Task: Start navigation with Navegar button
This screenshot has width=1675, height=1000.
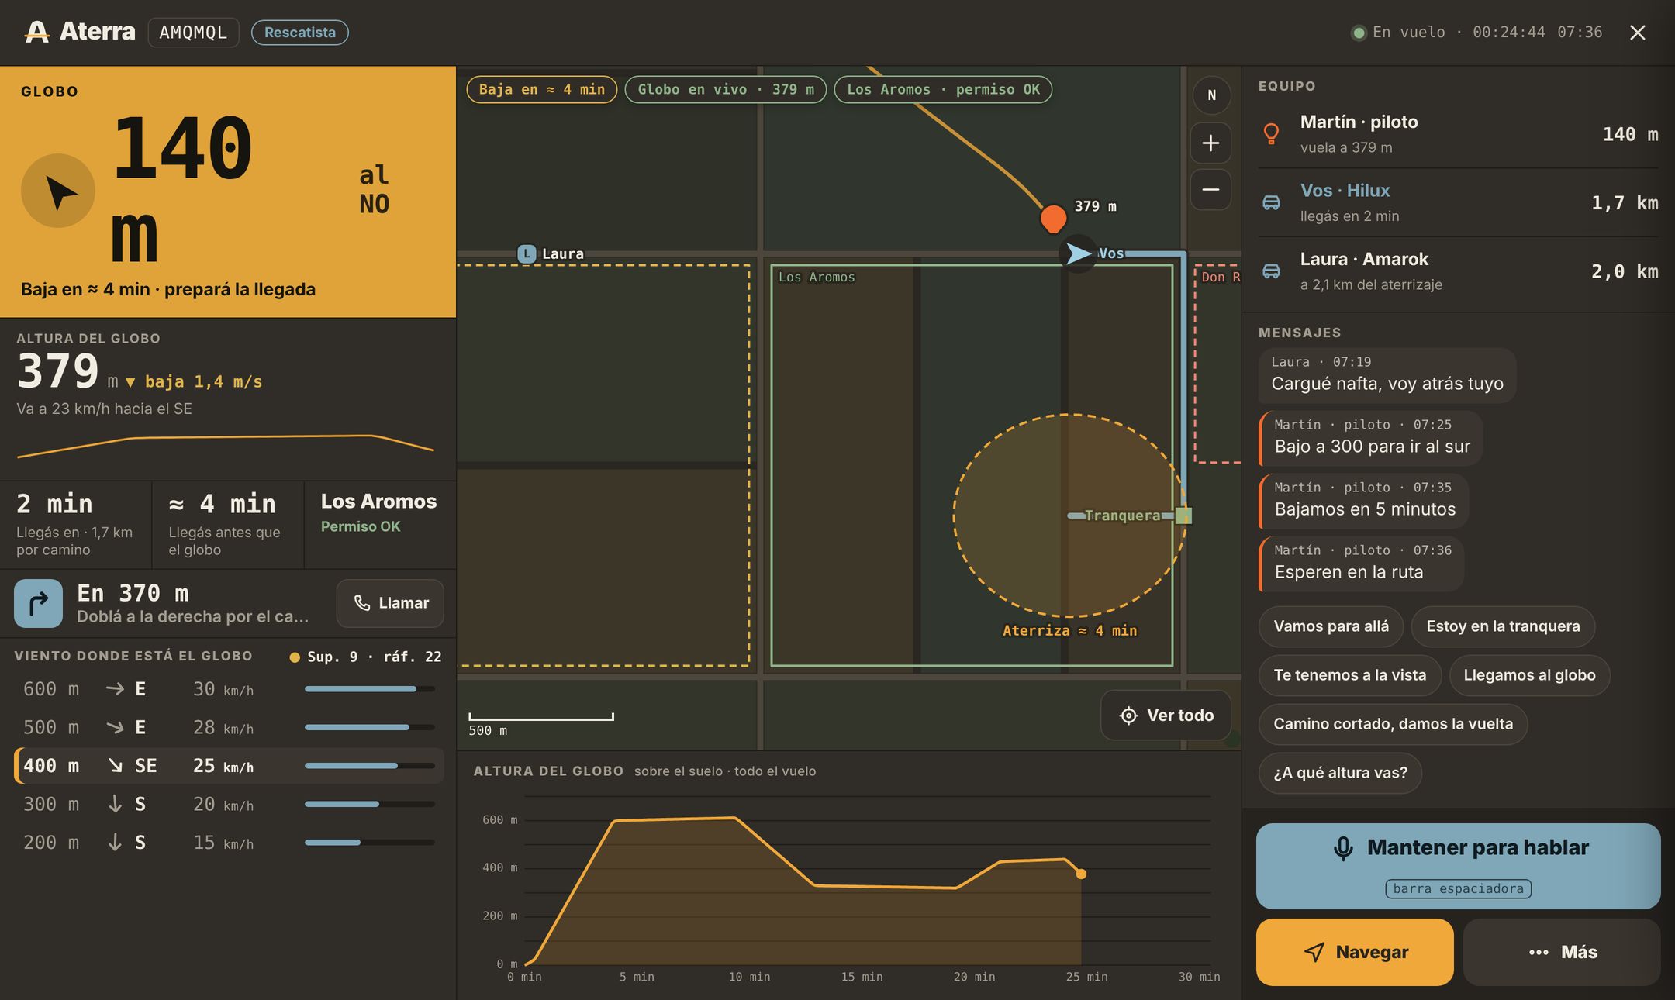Action: tap(1355, 952)
